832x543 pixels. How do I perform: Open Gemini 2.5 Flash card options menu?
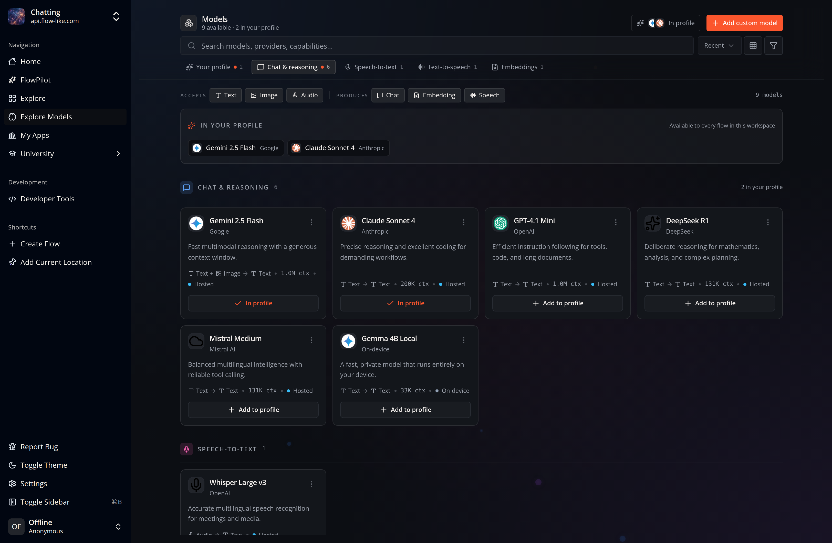(x=311, y=222)
